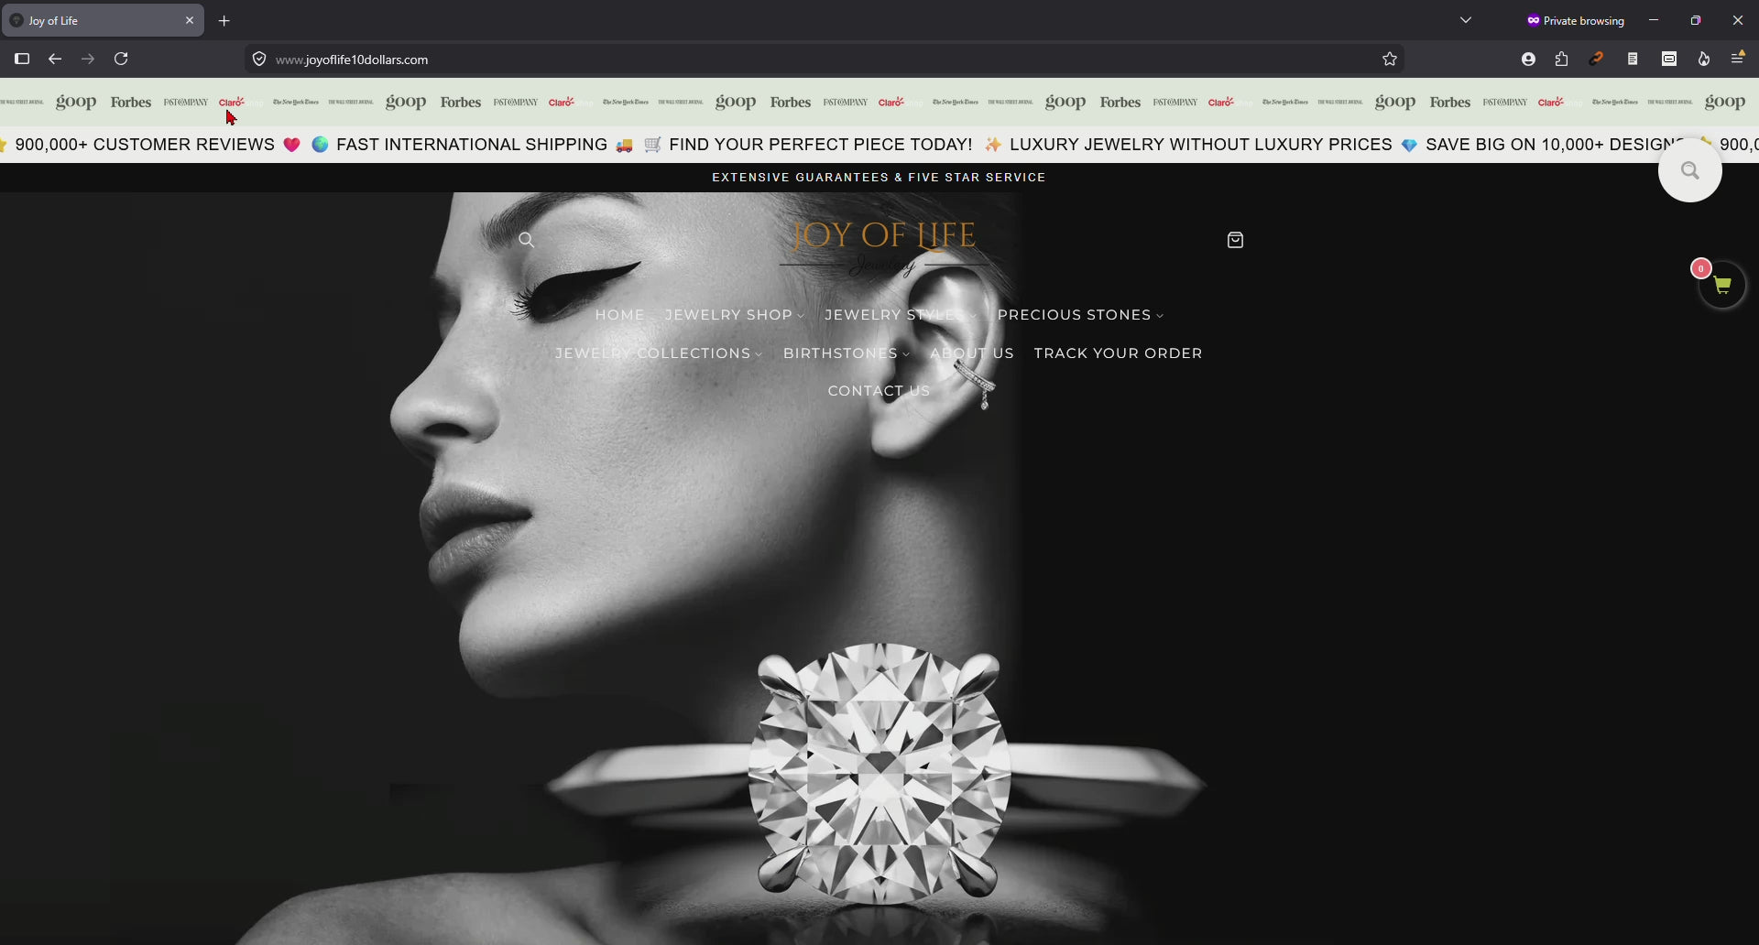The height and width of the screenshot is (945, 1759).
Task: Bookmark this page with the star icon
Action: [x=1389, y=60]
